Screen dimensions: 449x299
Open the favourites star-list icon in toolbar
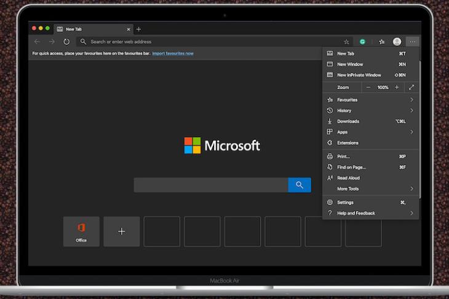[382, 42]
